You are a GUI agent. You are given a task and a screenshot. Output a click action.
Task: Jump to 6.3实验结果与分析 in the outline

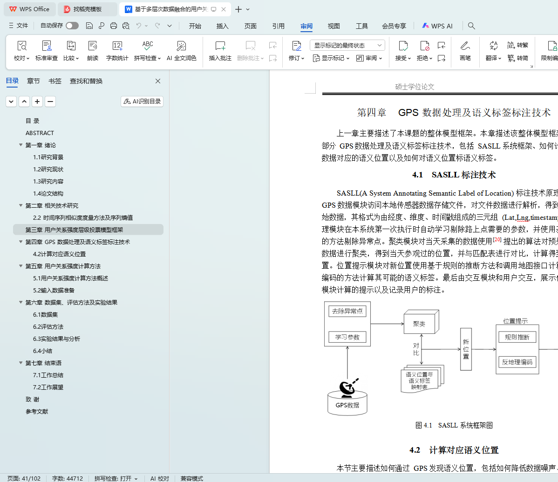[56, 339]
